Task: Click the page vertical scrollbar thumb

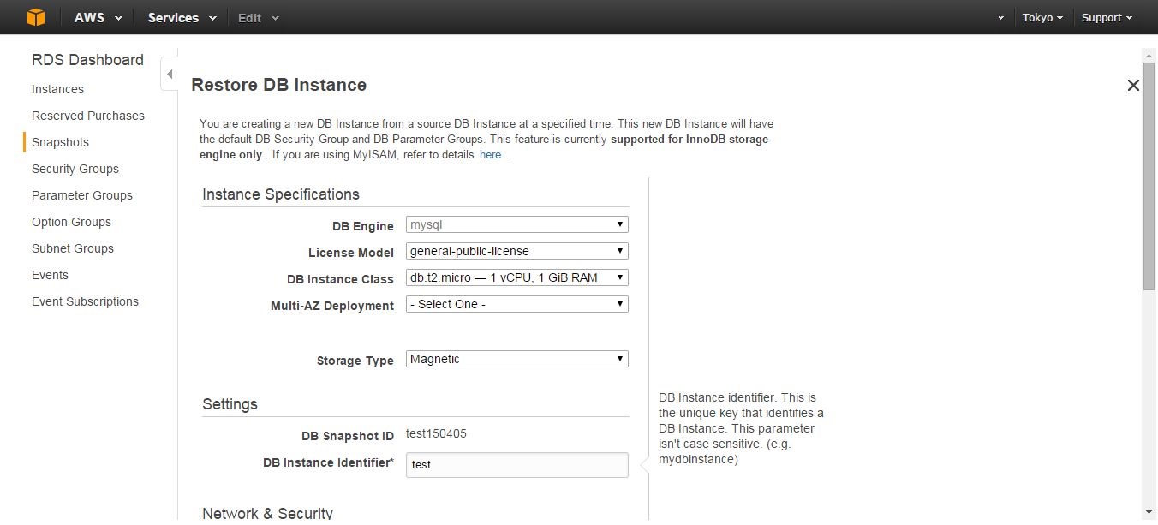Action: click(x=1149, y=176)
